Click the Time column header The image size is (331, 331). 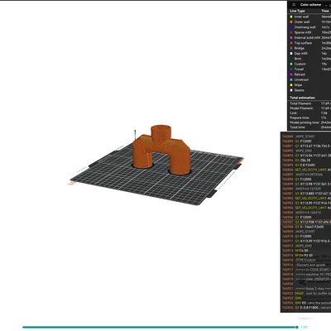click(x=325, y=11)
